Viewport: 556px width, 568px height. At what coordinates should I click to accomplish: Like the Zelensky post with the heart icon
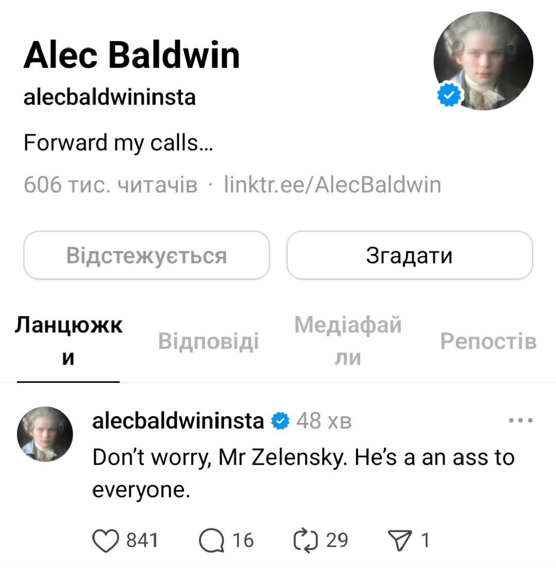[x=106, y=540]
